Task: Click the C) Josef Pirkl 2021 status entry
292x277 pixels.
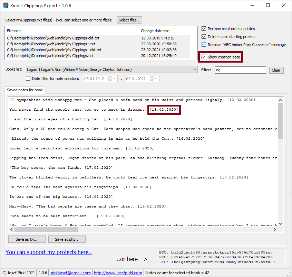Action: [19, 273]
